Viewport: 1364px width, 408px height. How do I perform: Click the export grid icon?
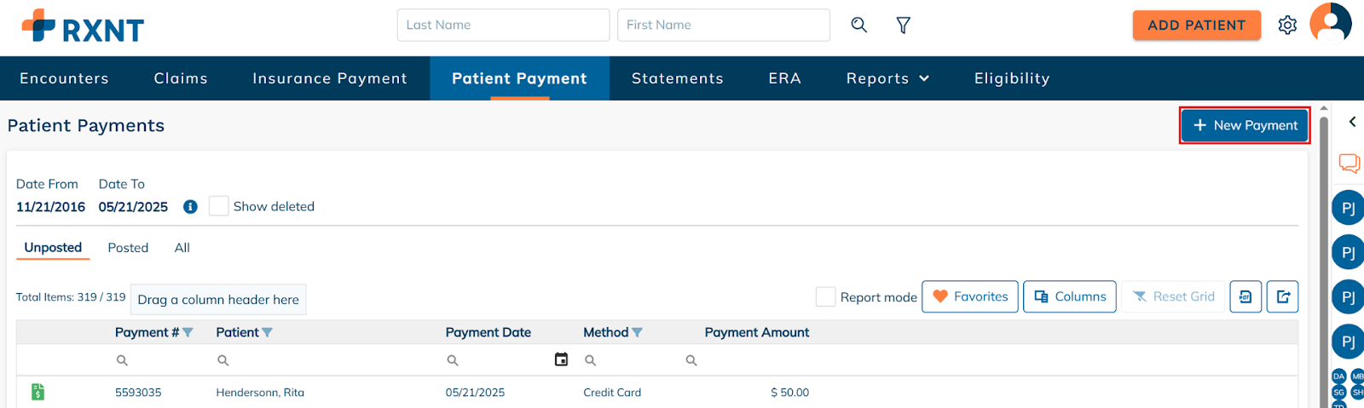point(1282,296)
